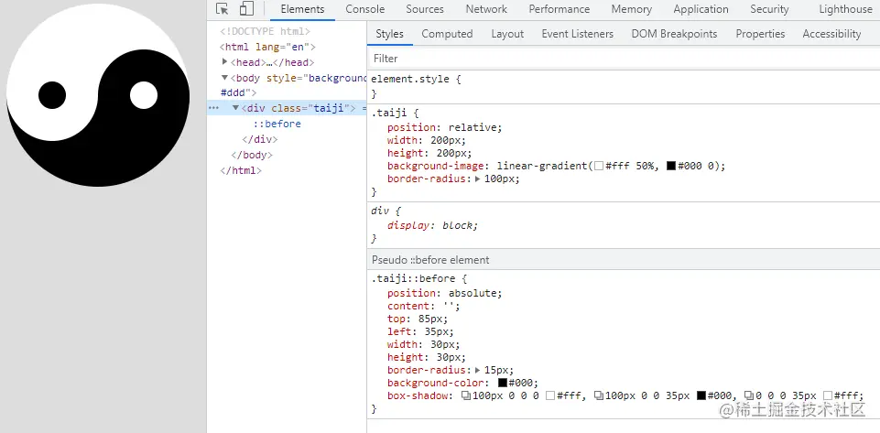
Task: Open the #fff swatch in linear-gradient
Action: [599, 166]
